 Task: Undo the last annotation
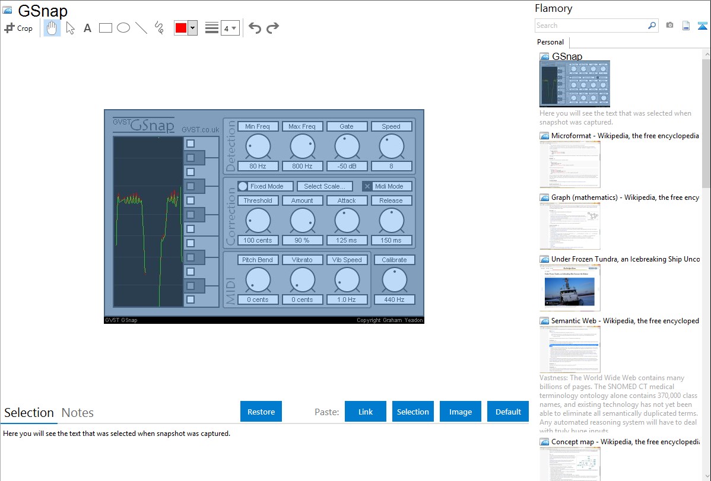(x=255, y=28)
